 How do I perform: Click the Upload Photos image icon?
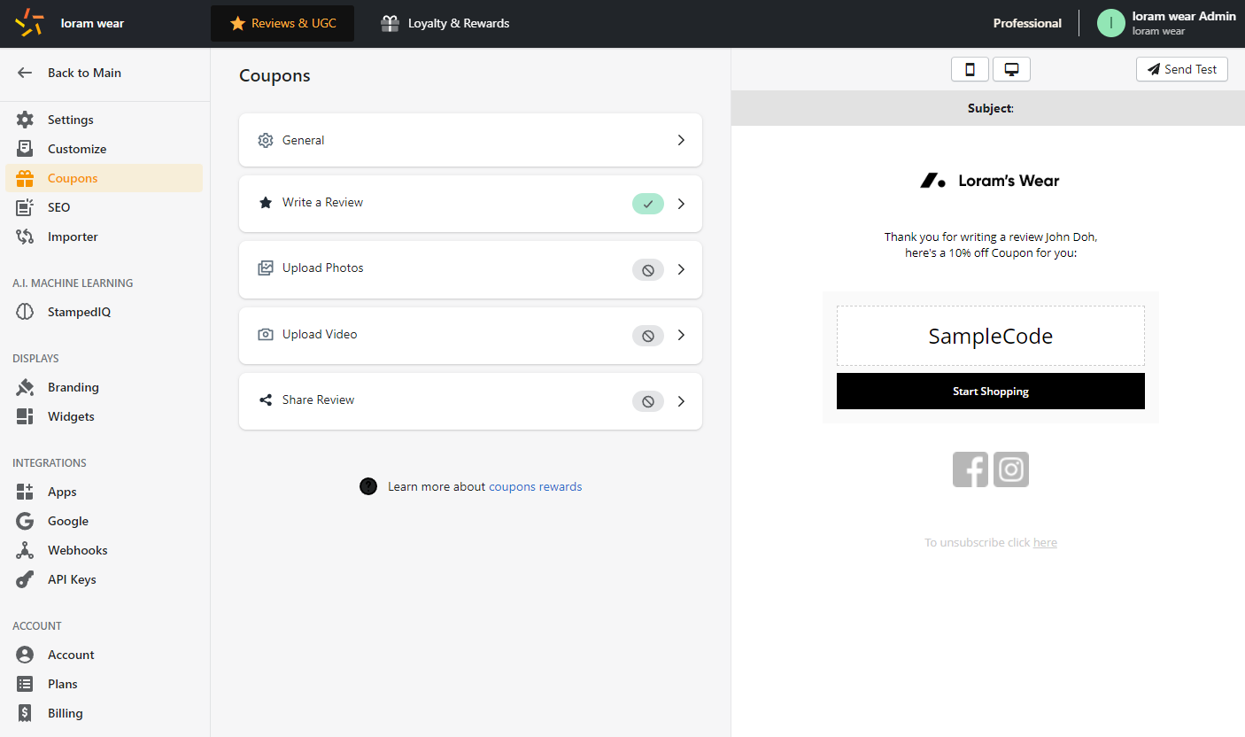[x=265, y=268]
